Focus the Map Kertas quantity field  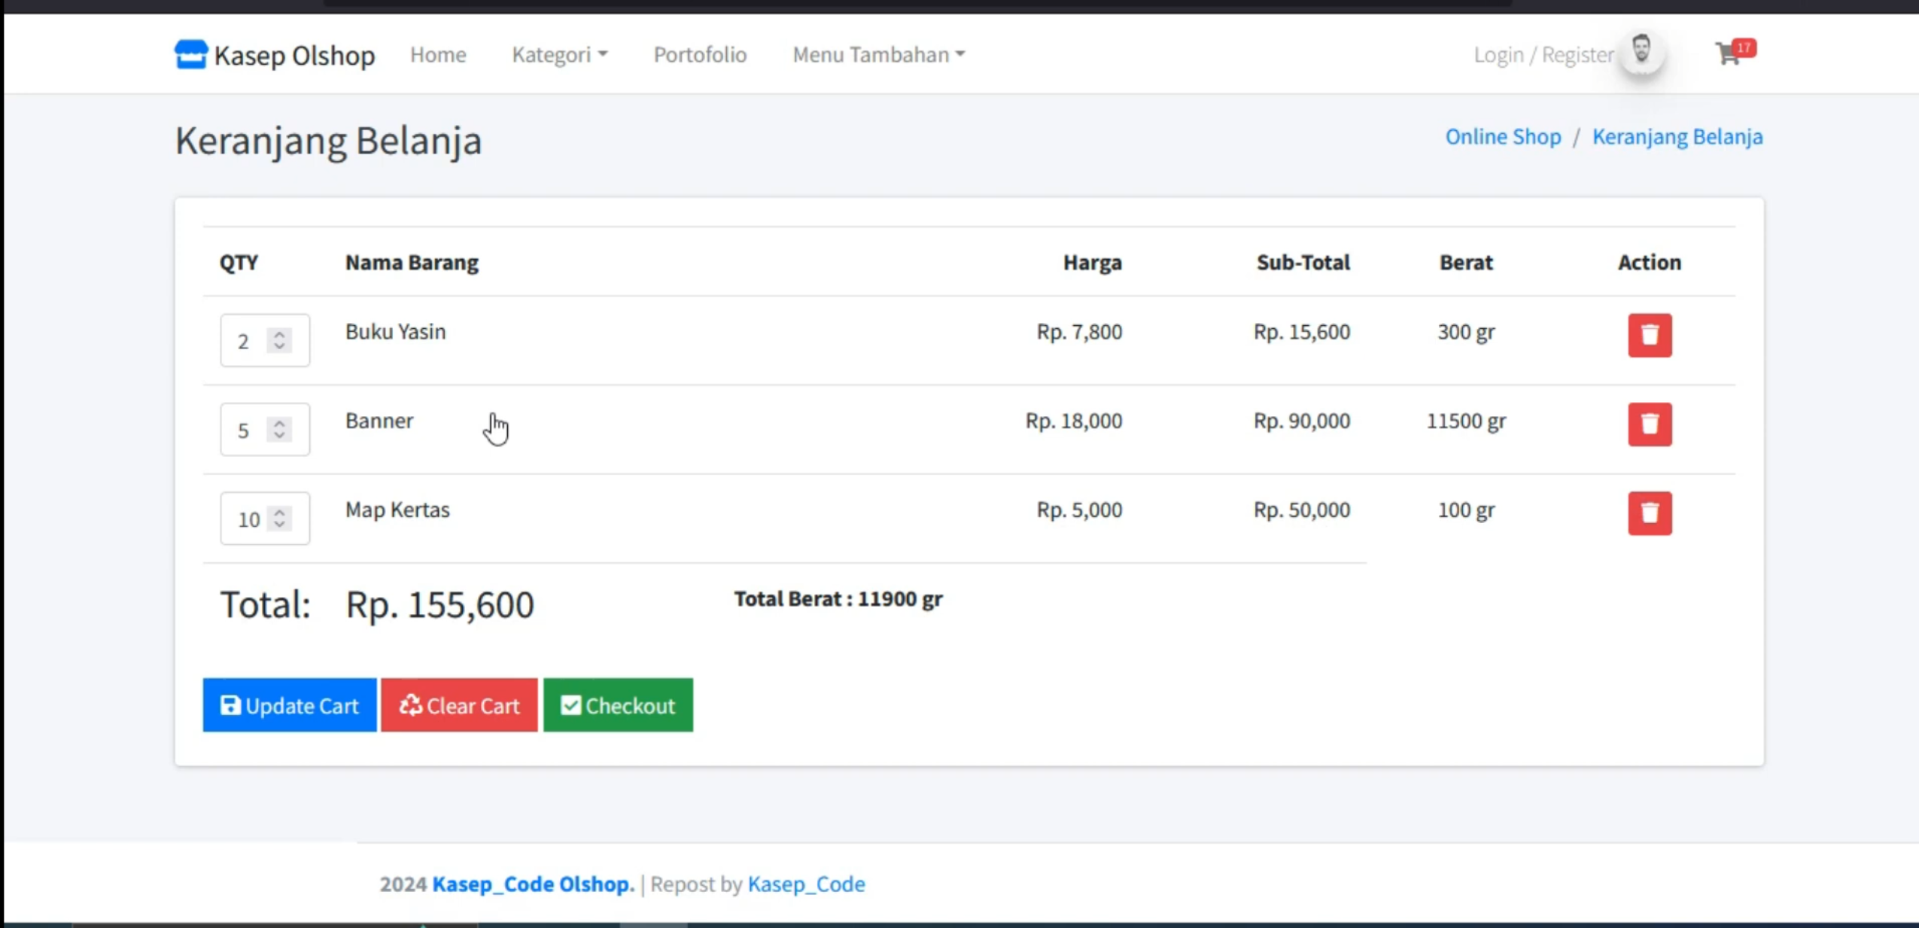[x=264, y=518]
